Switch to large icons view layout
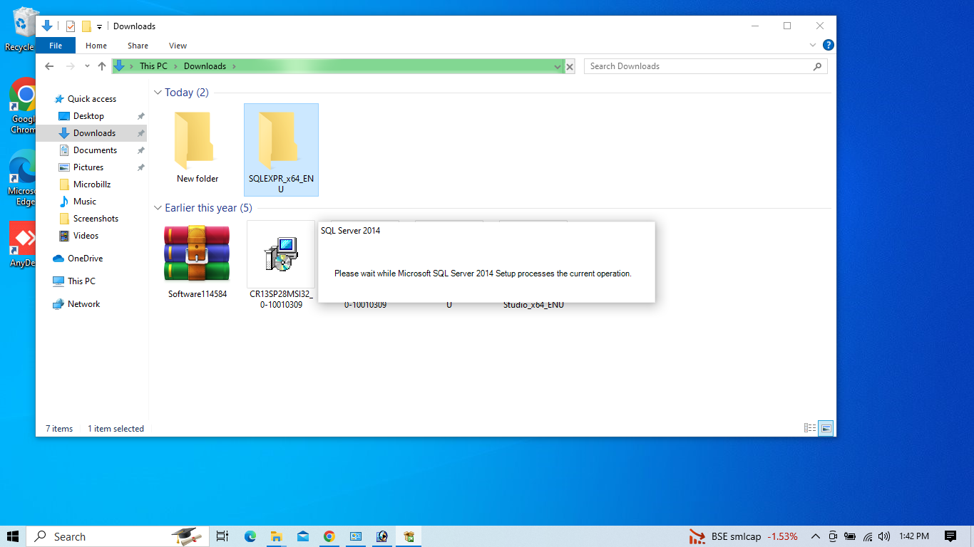Viewport: 974px width, 547px height. click(826, 428)
